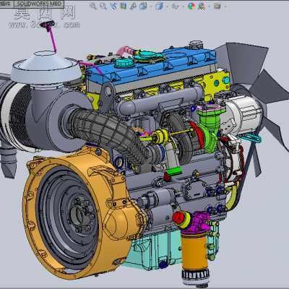Go back to Previous View
This screenshot has width=289, height=289.
click(113, 6)
